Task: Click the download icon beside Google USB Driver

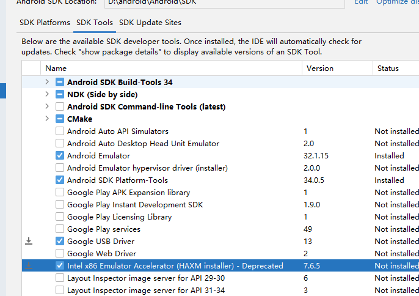Action: 29,241
